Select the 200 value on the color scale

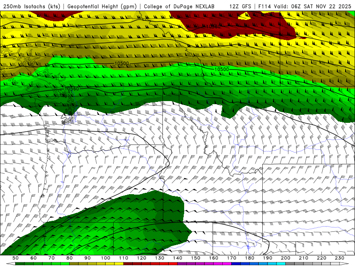pyautogui.click(x=285, y=258)
